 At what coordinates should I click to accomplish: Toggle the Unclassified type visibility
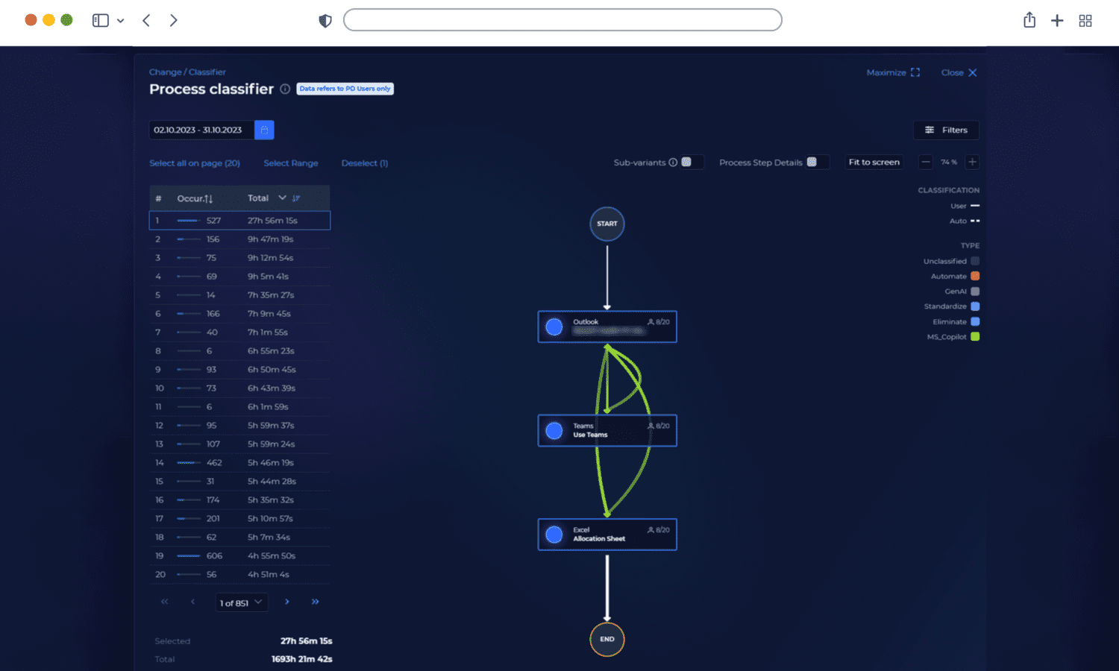(976, 261)
